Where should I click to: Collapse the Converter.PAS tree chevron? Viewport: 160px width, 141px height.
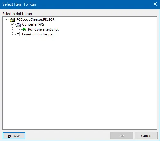(x=12, y=24)
